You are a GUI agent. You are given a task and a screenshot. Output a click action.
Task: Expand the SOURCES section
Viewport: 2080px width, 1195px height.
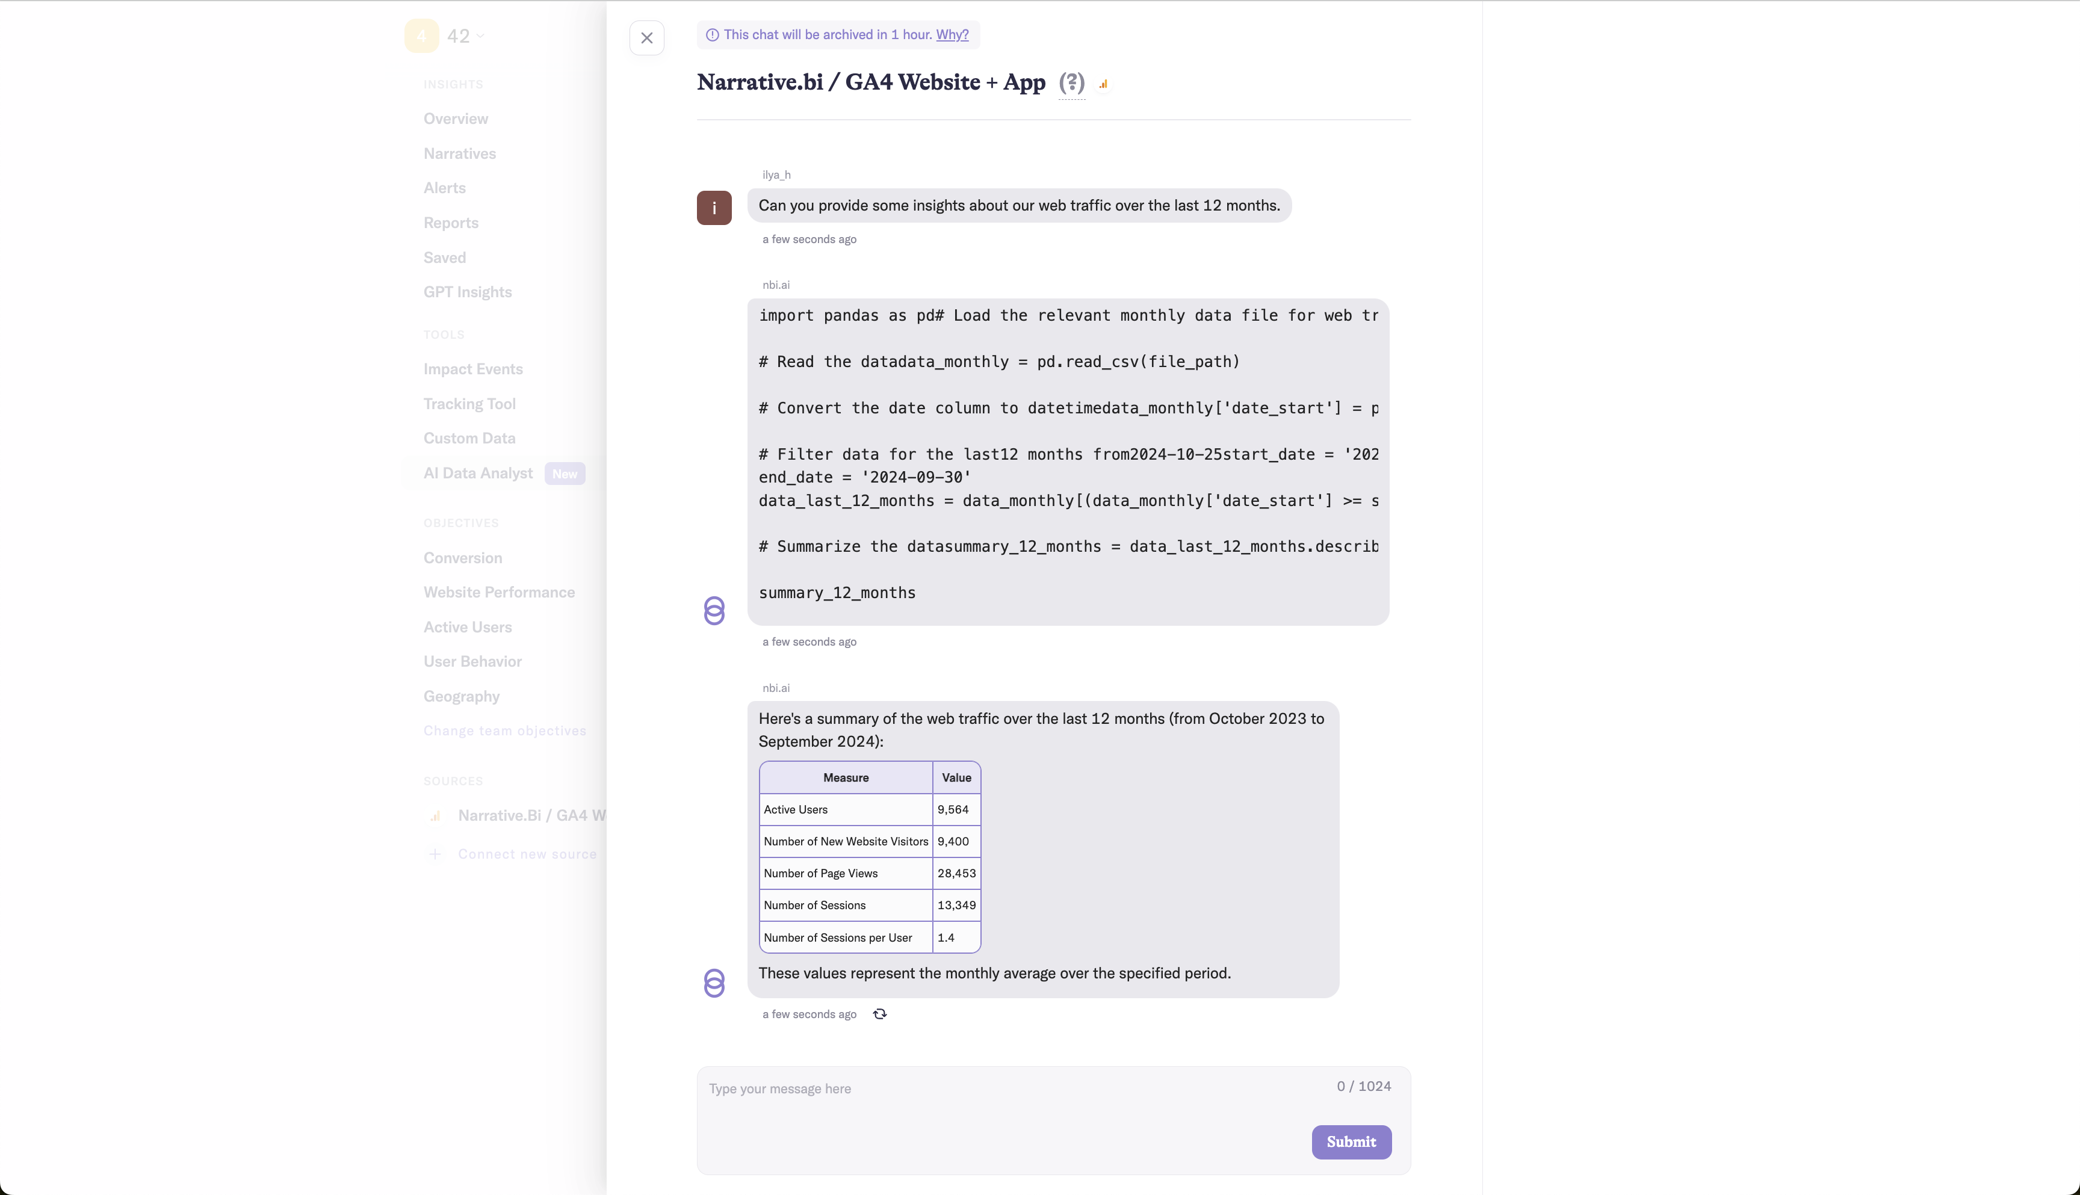point(451,780)
